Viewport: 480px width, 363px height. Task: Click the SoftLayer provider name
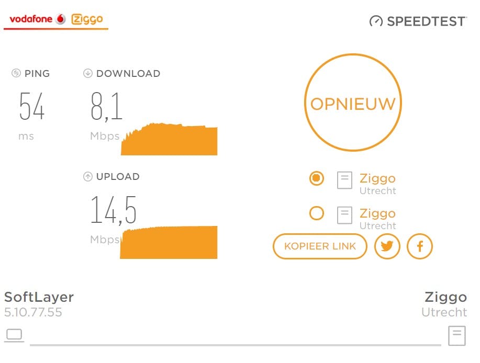(39, 298)
